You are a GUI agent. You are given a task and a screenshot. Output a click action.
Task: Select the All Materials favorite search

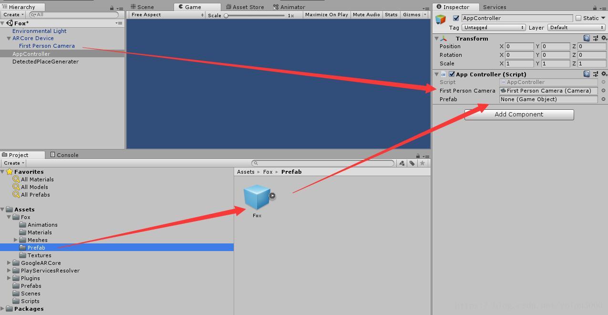coord(37,179)
